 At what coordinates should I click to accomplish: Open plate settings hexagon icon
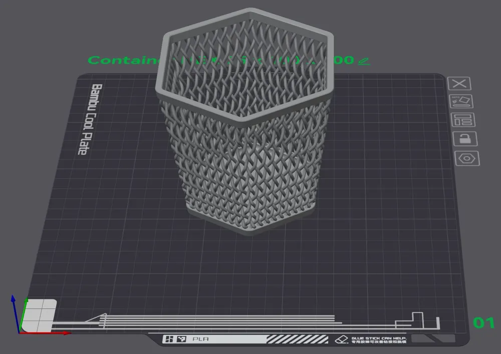(467, 158)
